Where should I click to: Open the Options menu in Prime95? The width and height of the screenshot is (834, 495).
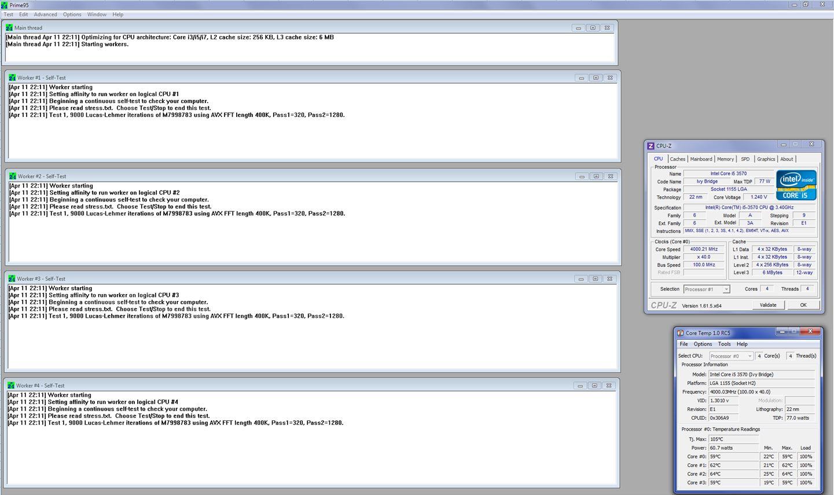72,14
